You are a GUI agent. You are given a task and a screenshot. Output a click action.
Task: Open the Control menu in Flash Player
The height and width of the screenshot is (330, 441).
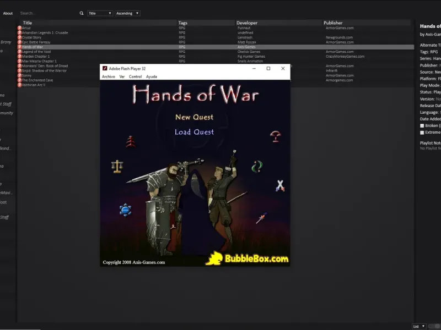135,76
